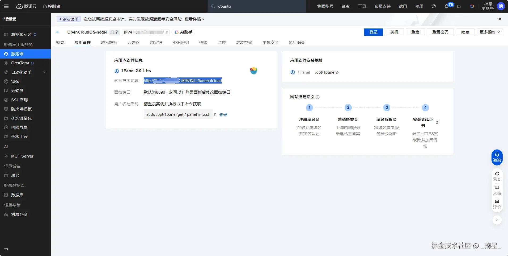Open the hamburger menu at top left

pyautogui.click(x=6, y=6)
